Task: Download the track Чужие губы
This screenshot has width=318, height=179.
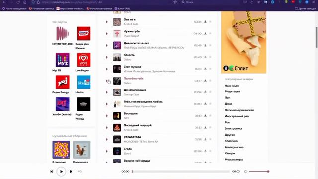Action: coord(205,33)
